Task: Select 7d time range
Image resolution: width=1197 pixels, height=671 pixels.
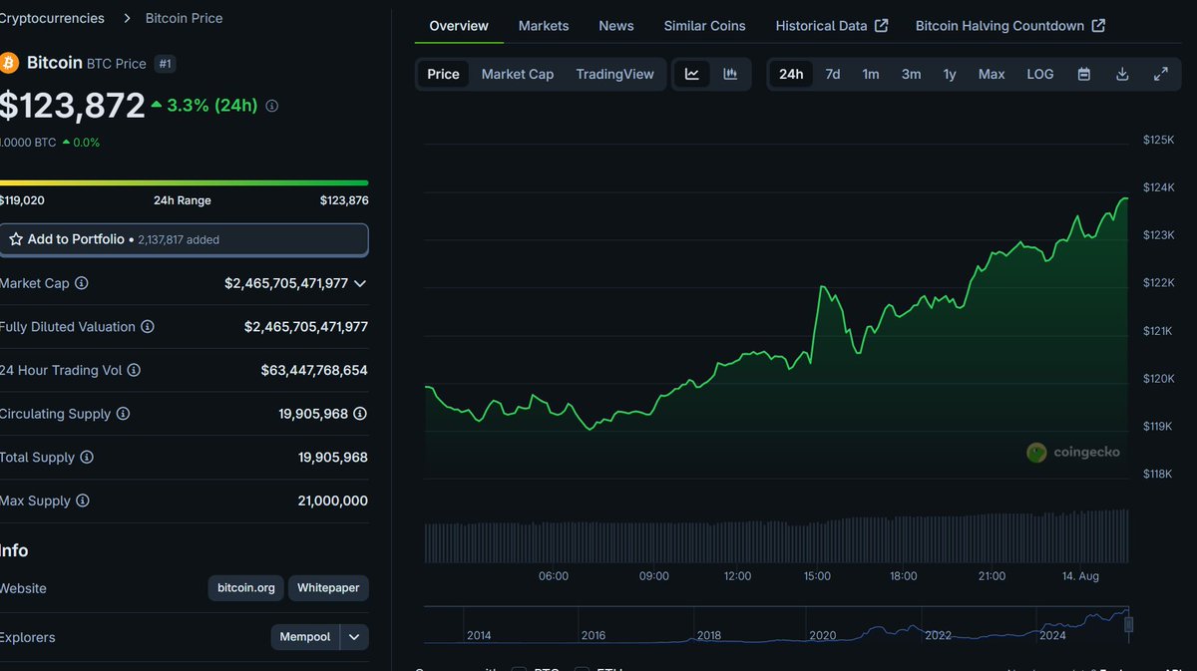Action: (833, 74)
